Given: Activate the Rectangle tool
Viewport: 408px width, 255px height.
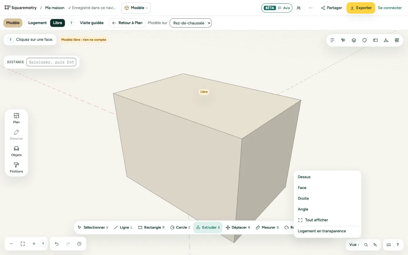Looking at the screenshot, I should (152, 227).
